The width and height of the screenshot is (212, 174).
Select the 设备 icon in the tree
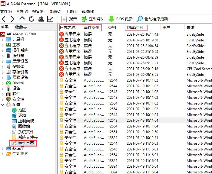pyautogui.click(x=8, y=89)
